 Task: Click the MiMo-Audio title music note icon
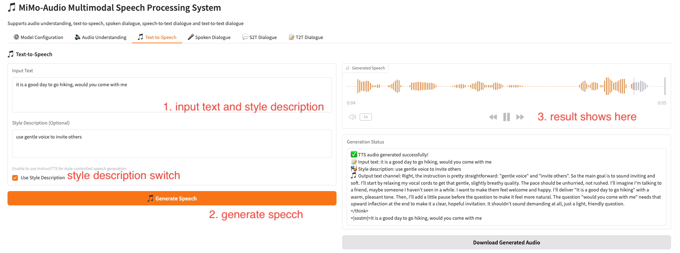(x=12, y=8)
